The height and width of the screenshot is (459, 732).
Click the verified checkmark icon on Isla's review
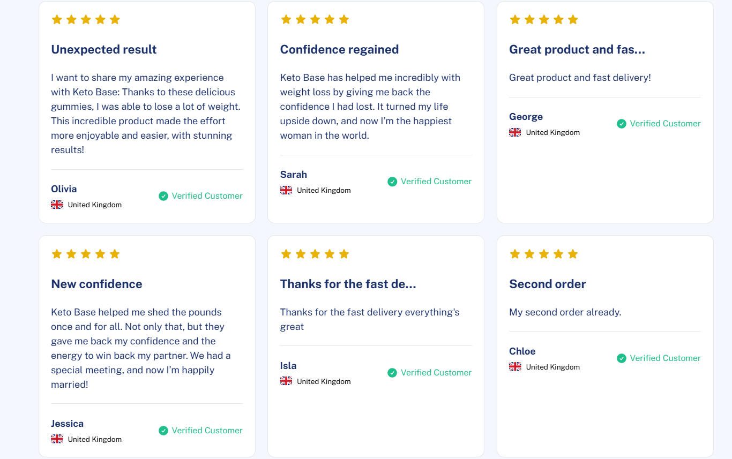tap(392, 373)
